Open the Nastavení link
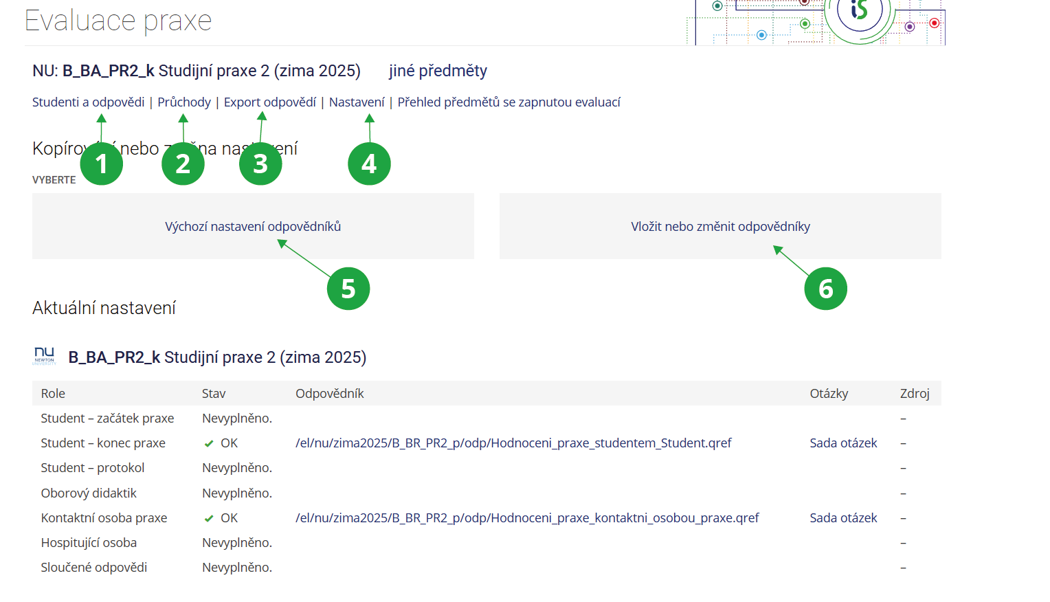The image size is (1050, 602). (357, 102)
